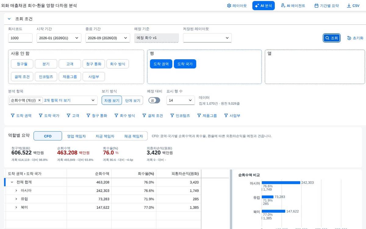Open the 회수 방식 funnel filter

(124, 116)
